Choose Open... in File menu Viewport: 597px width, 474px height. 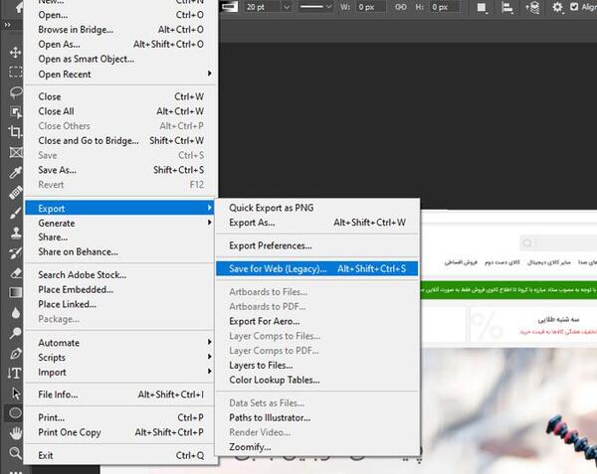pyautogui.click(x=121, y=15)
